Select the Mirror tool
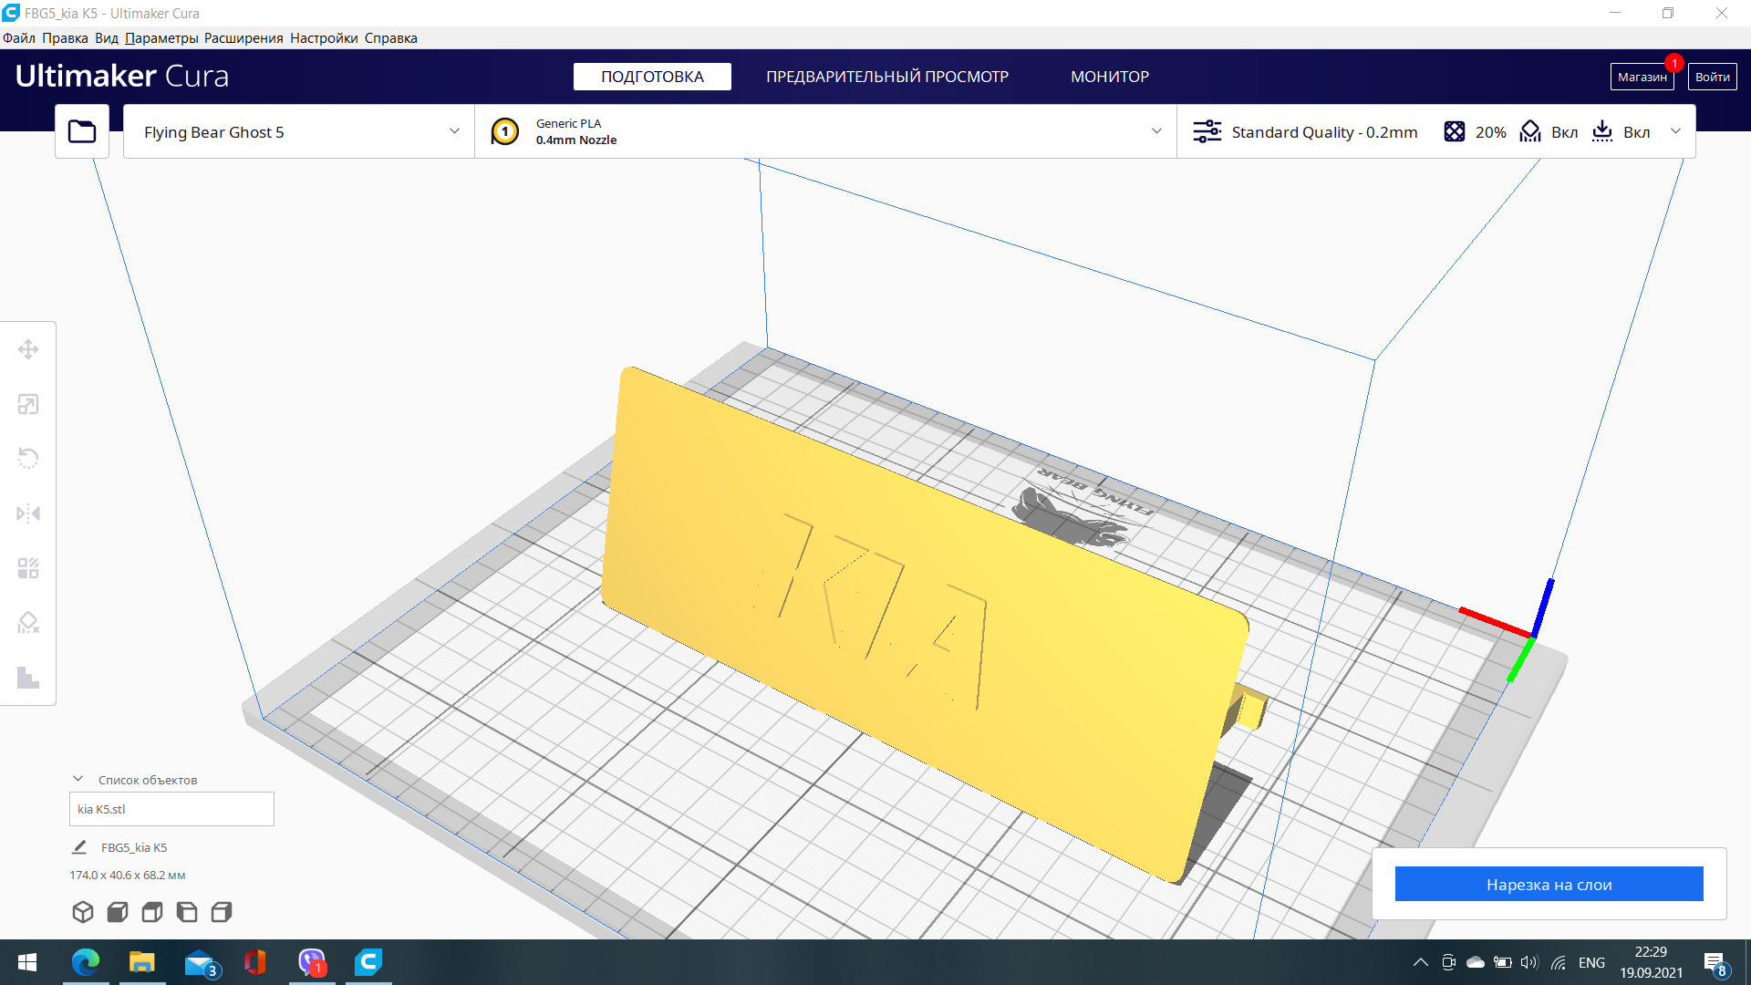Viewport: 1751px width, 985px height. [28, 513]
